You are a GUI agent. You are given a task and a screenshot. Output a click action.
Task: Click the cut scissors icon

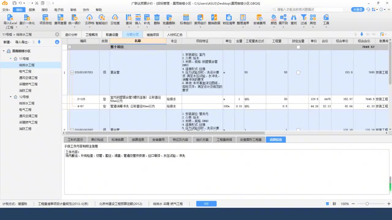point(36,3)
